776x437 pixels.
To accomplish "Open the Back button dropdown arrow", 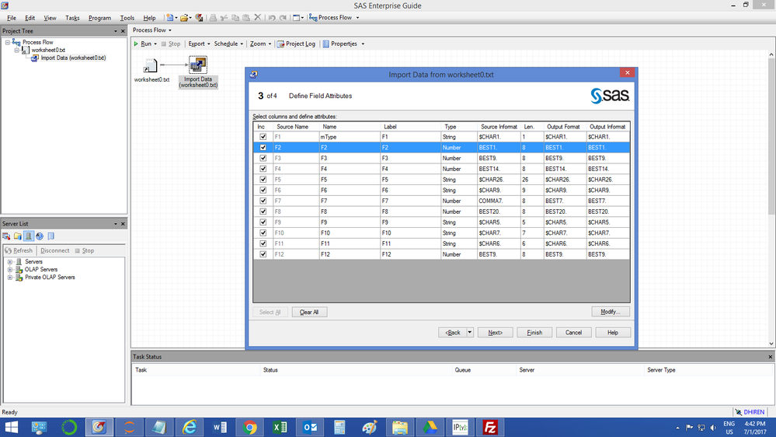I will point(470,333).
